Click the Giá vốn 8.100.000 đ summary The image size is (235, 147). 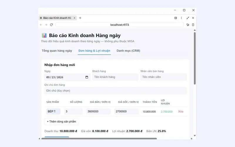pyautogui.click(x=95, y=131)
